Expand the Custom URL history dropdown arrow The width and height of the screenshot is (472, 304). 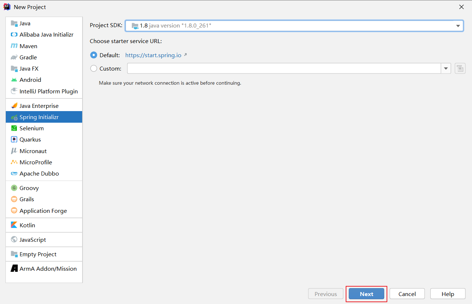pyautogui.click(x=446, y=68)
